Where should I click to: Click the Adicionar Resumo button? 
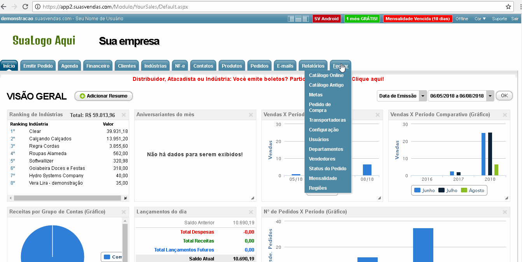(x=103, y=96)
